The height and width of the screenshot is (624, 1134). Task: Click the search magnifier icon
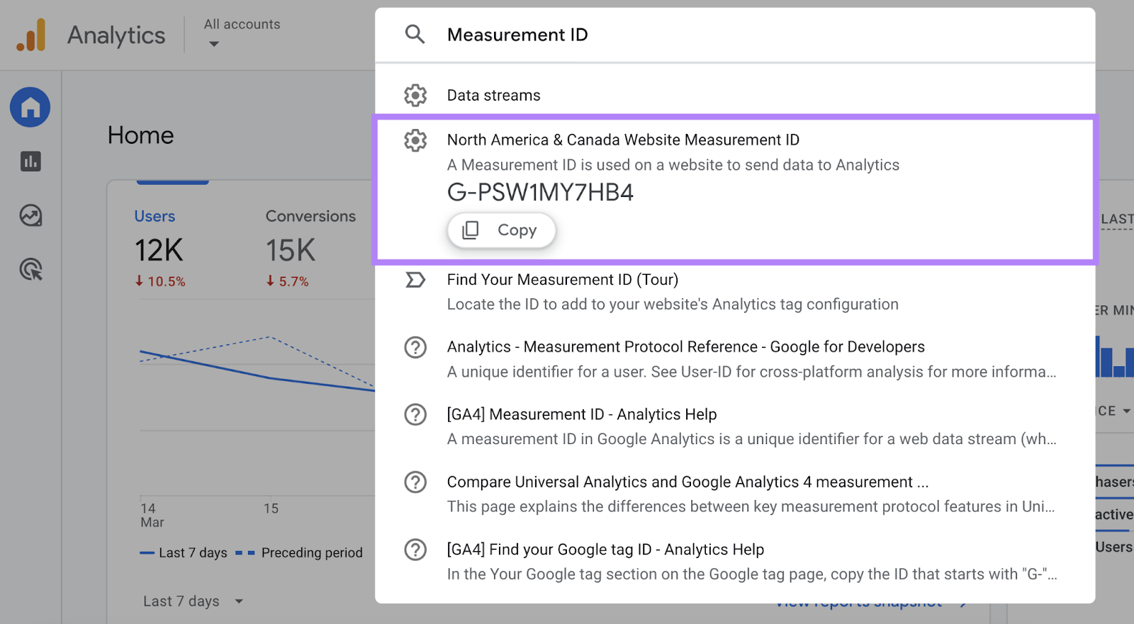coord(415,35)
